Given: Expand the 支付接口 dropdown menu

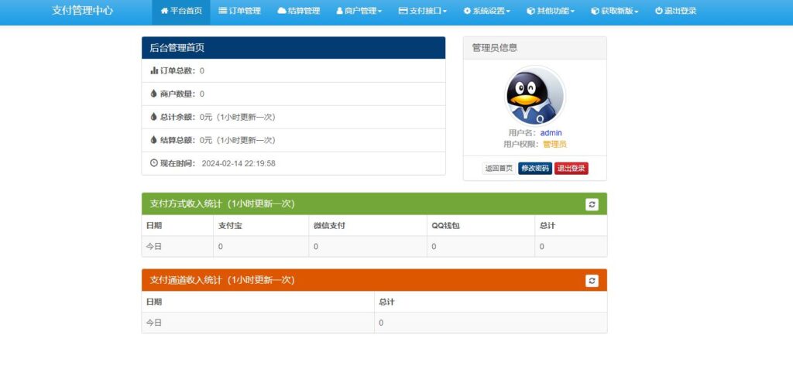Looking at the screenshot, I should pos(423,11).
